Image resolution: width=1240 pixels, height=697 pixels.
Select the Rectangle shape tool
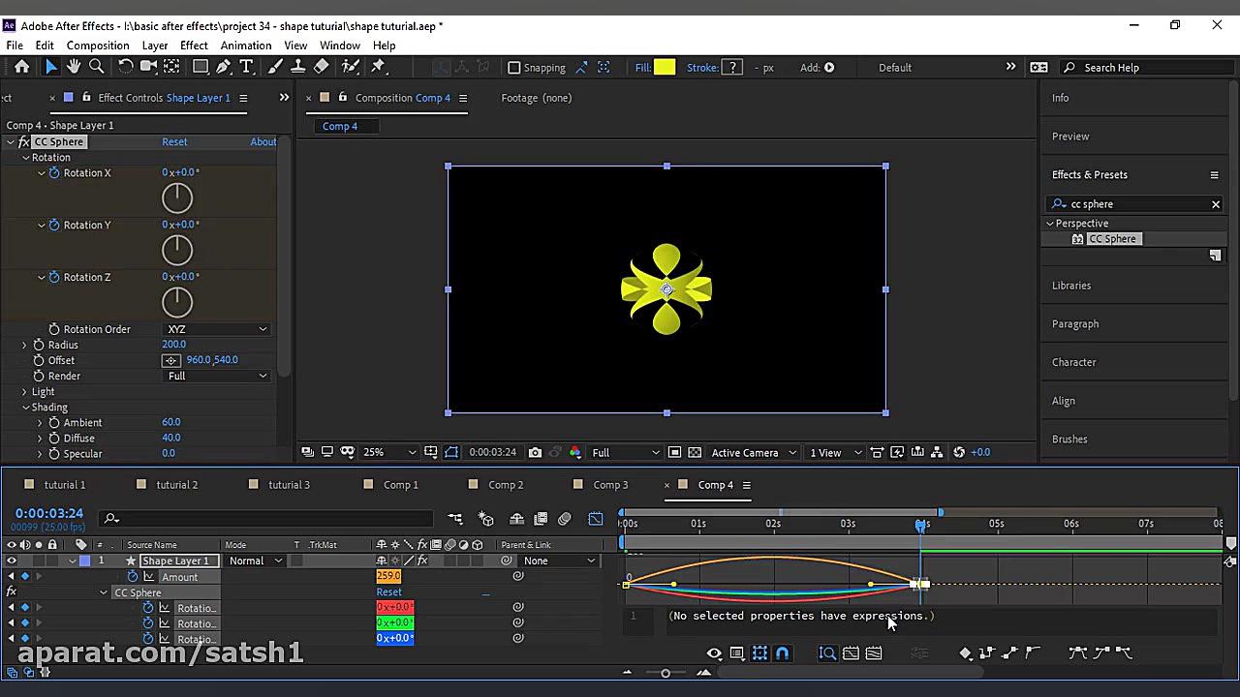tap(200, 67)
